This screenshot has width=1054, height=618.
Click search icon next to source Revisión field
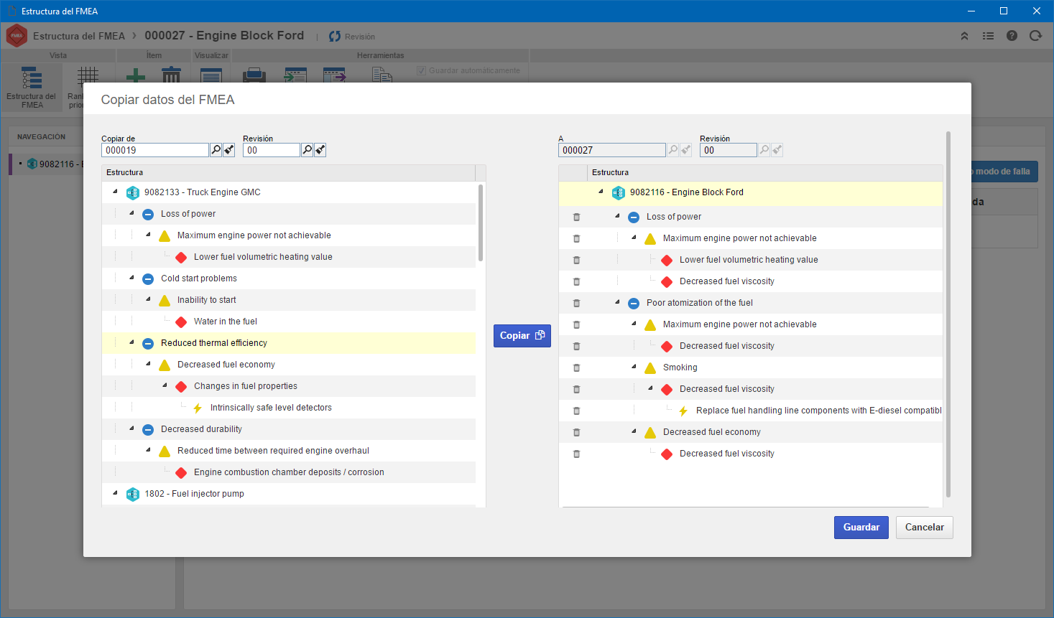tap(307, 150)
